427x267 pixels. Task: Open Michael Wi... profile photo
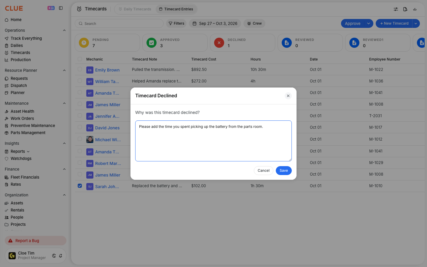point(90,139)
